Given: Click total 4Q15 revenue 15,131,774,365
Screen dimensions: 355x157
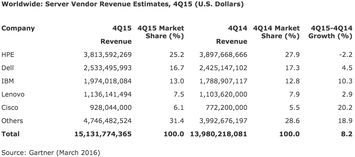Looking at the screenshot, I should click(103, 134).
